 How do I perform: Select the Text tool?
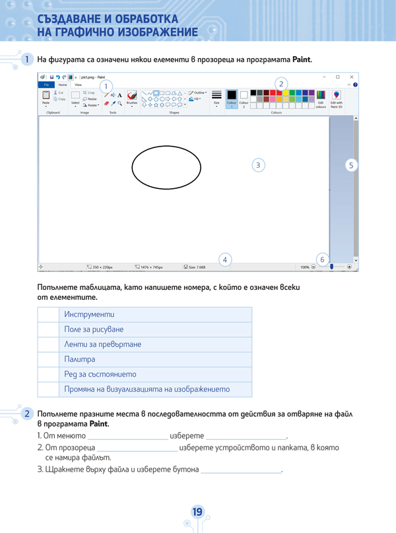[x=119, y=96]
